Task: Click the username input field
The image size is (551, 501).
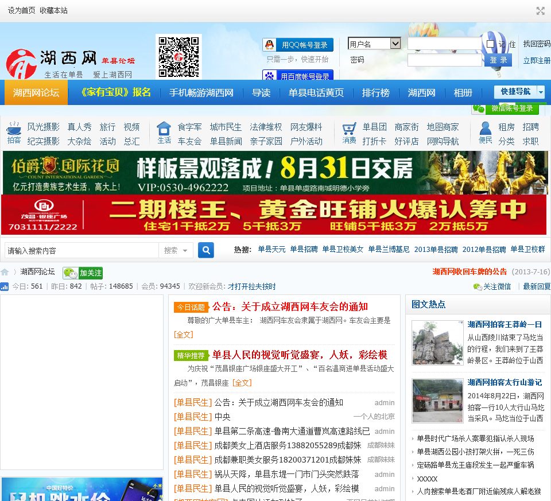Action: pos(444,44)
